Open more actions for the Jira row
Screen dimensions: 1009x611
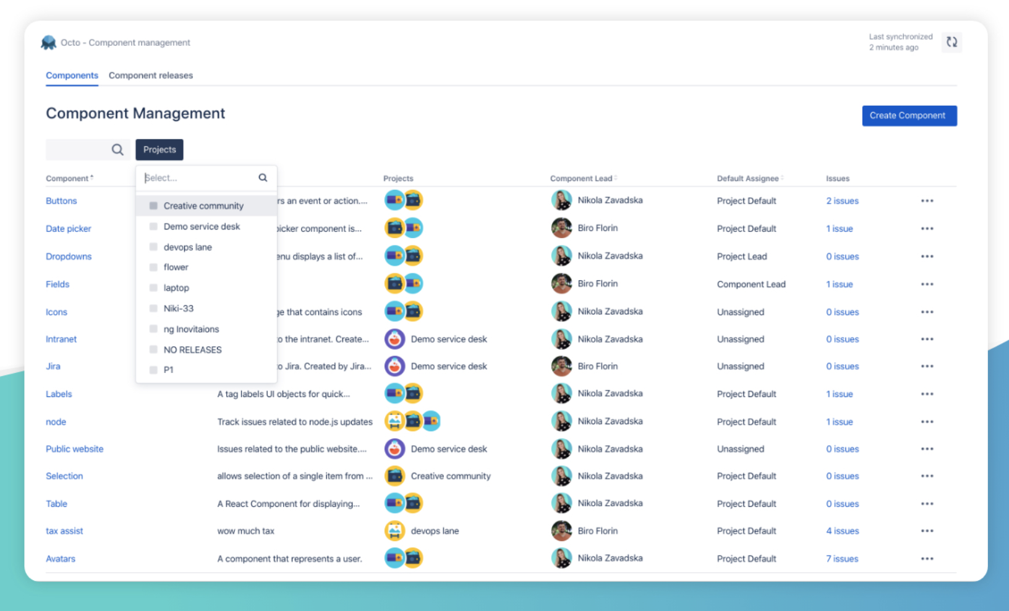(x=927, y=367)
